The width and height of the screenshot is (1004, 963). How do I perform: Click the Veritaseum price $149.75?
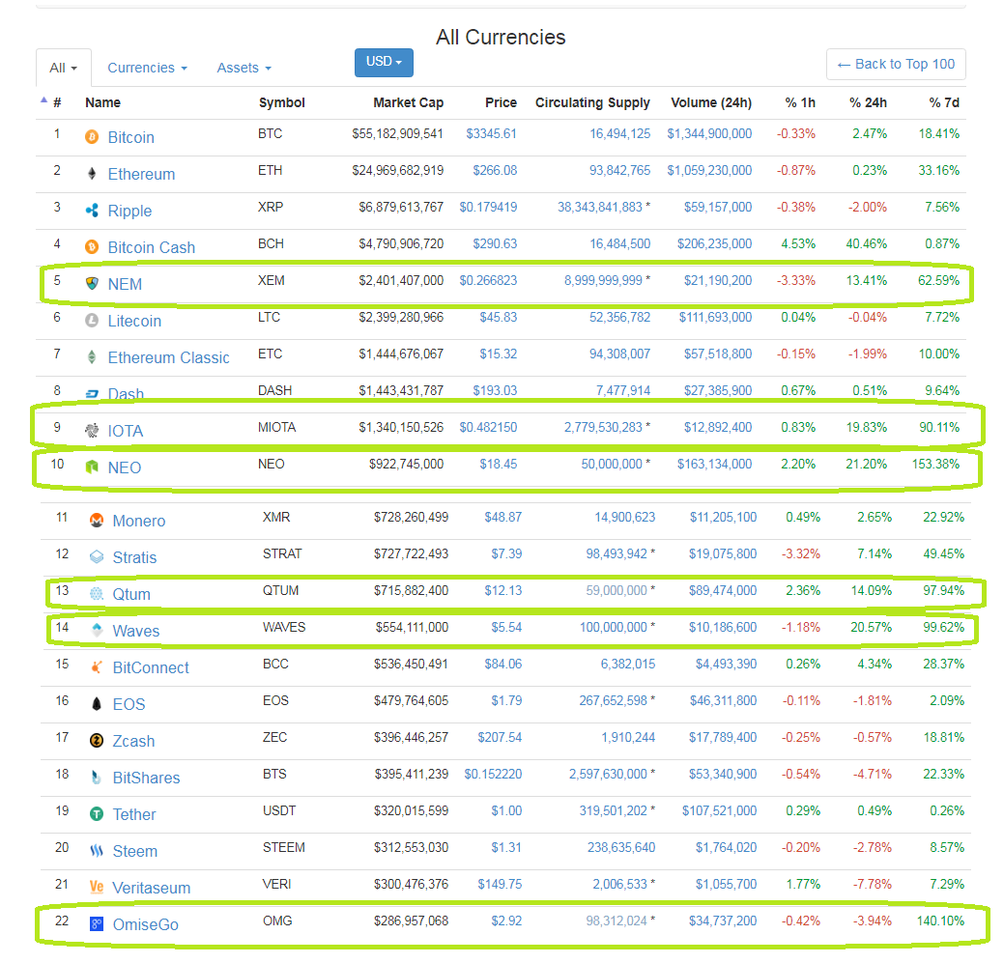pos(500,885)
